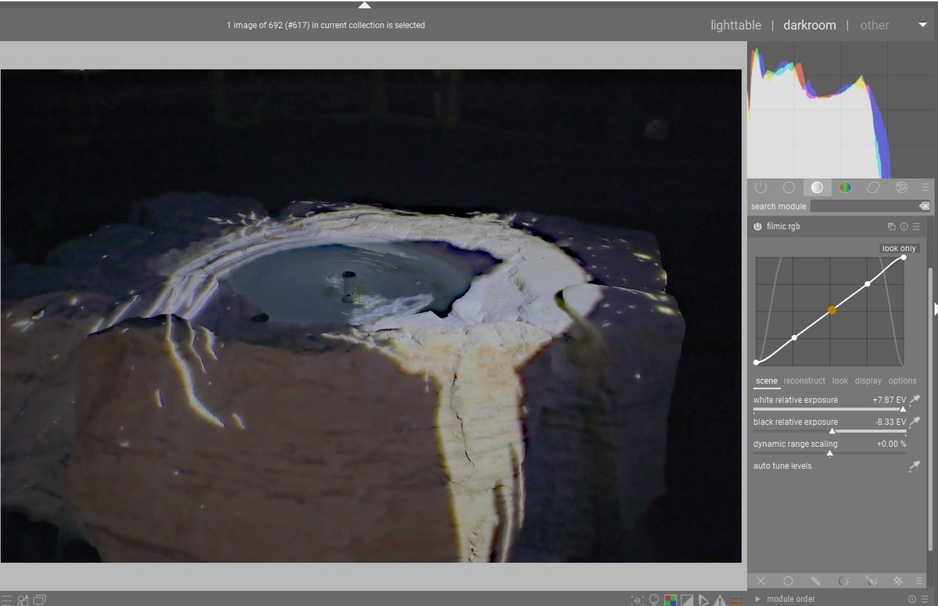
Task: Switch to the reconstruct tab
Action: point(804,381)
